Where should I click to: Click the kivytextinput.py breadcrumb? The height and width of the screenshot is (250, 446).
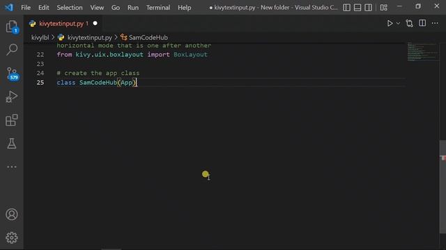tap(89, 37)
